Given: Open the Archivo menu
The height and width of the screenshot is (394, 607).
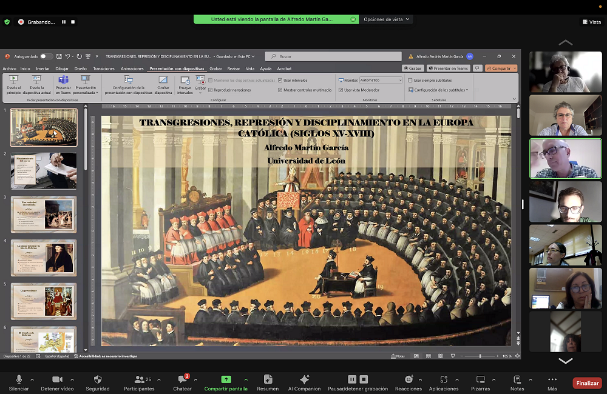Looking at the screenshot, I should click(9, 68).
